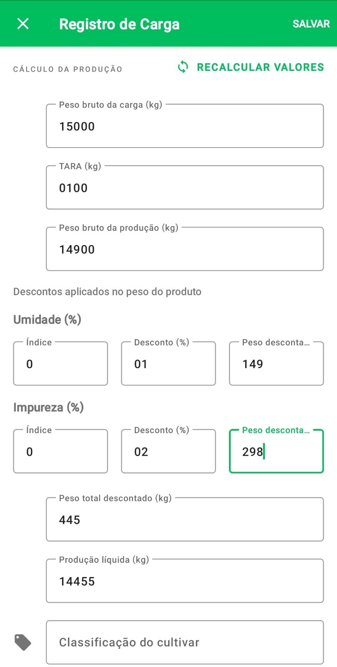Focus Peso bruto da produção field
Screen dimensions: 337x667
tap(185, 249)
